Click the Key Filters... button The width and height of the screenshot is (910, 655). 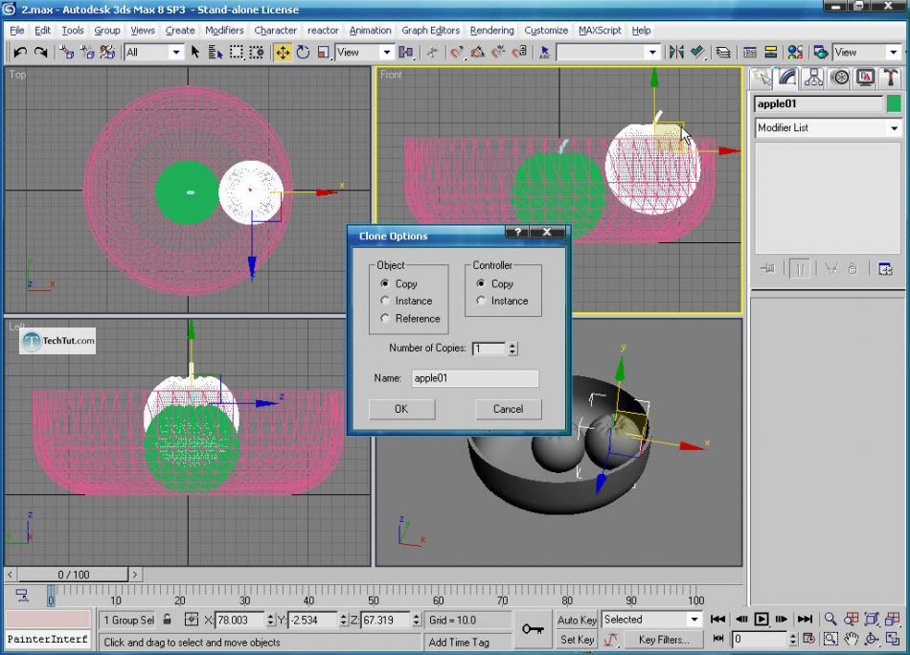click(664, 640)
